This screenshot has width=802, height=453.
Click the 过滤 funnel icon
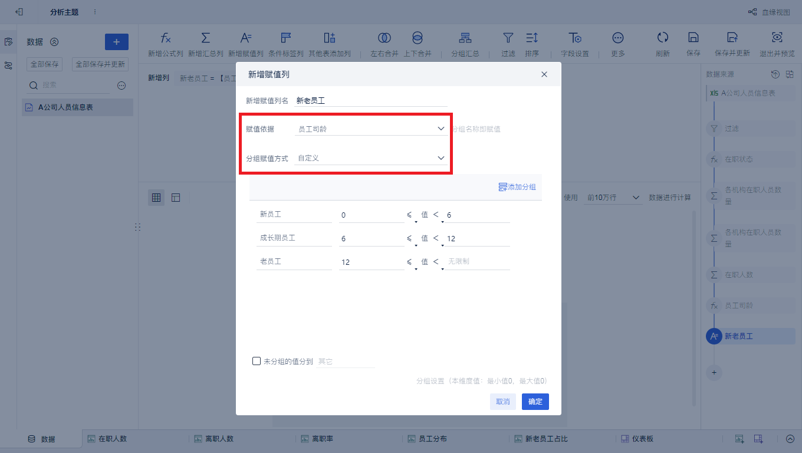[x=508, y=38]
